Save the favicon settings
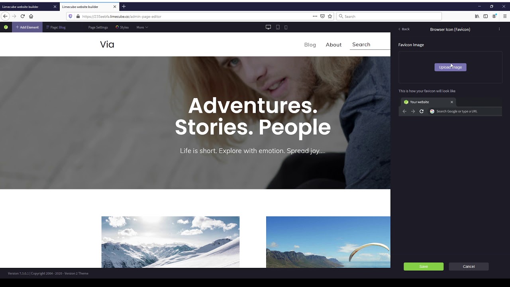 click(x=424, y=266)
